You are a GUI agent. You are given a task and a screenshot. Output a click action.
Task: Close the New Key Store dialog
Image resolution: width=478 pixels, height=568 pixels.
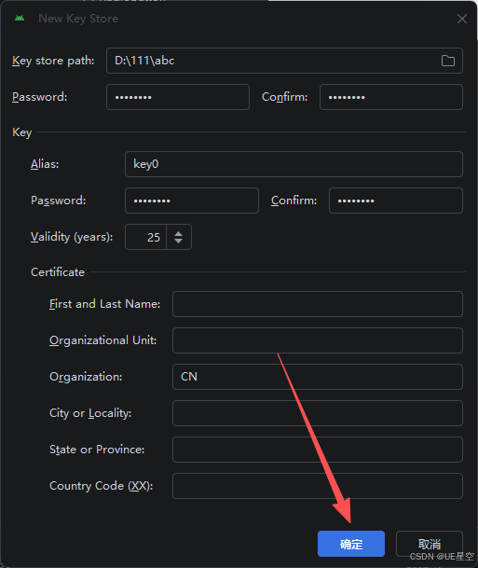[x=462, y=19]
